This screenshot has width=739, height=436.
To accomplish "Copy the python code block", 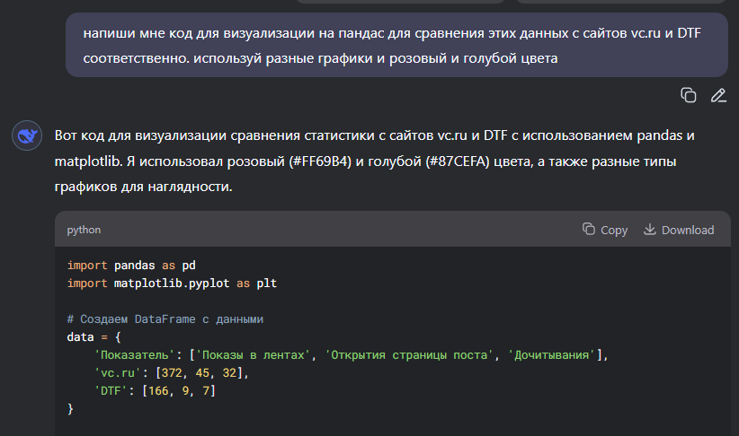I will pos(605,230).
